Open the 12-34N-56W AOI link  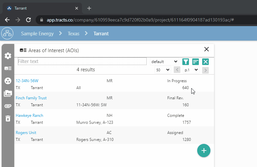pos(27,81)
